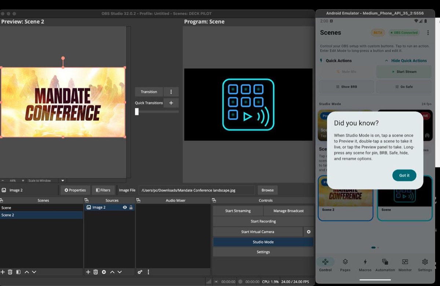Dismiss the tip by tapping Got it
This screenshot has width=440, height=286.
[404, 175]
